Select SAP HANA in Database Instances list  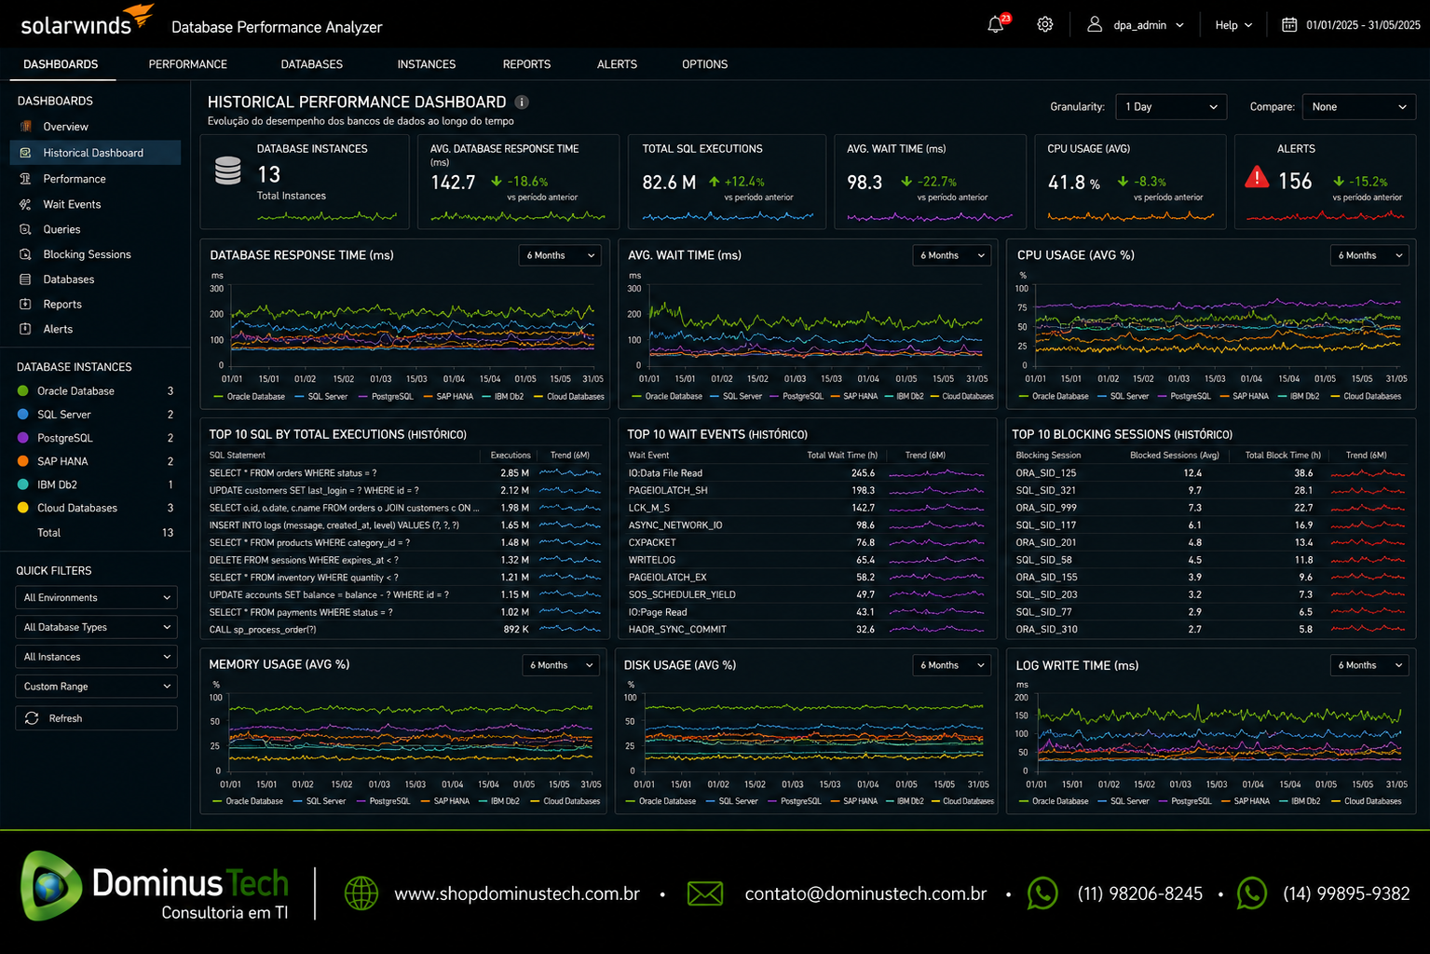96,461
